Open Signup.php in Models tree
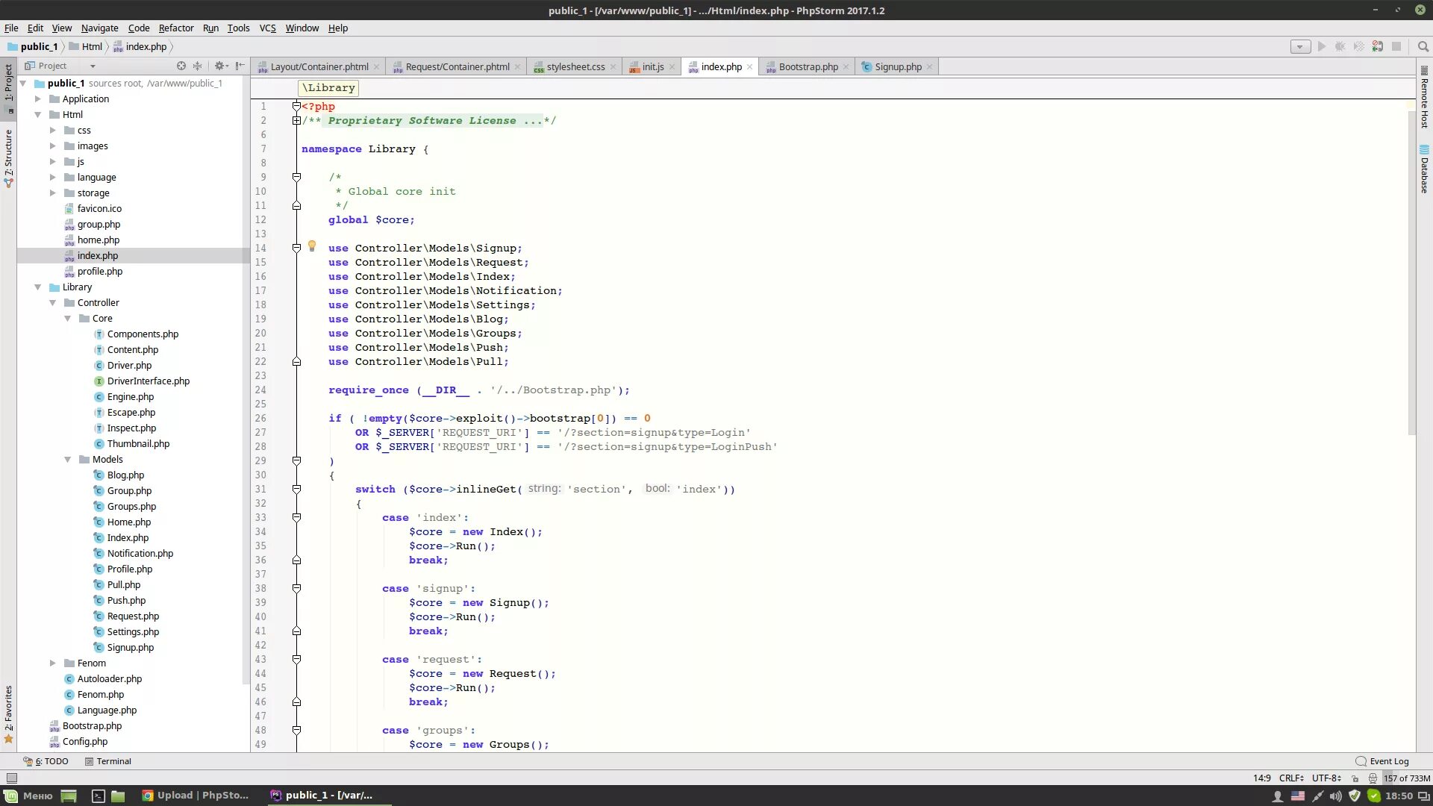 130,648
